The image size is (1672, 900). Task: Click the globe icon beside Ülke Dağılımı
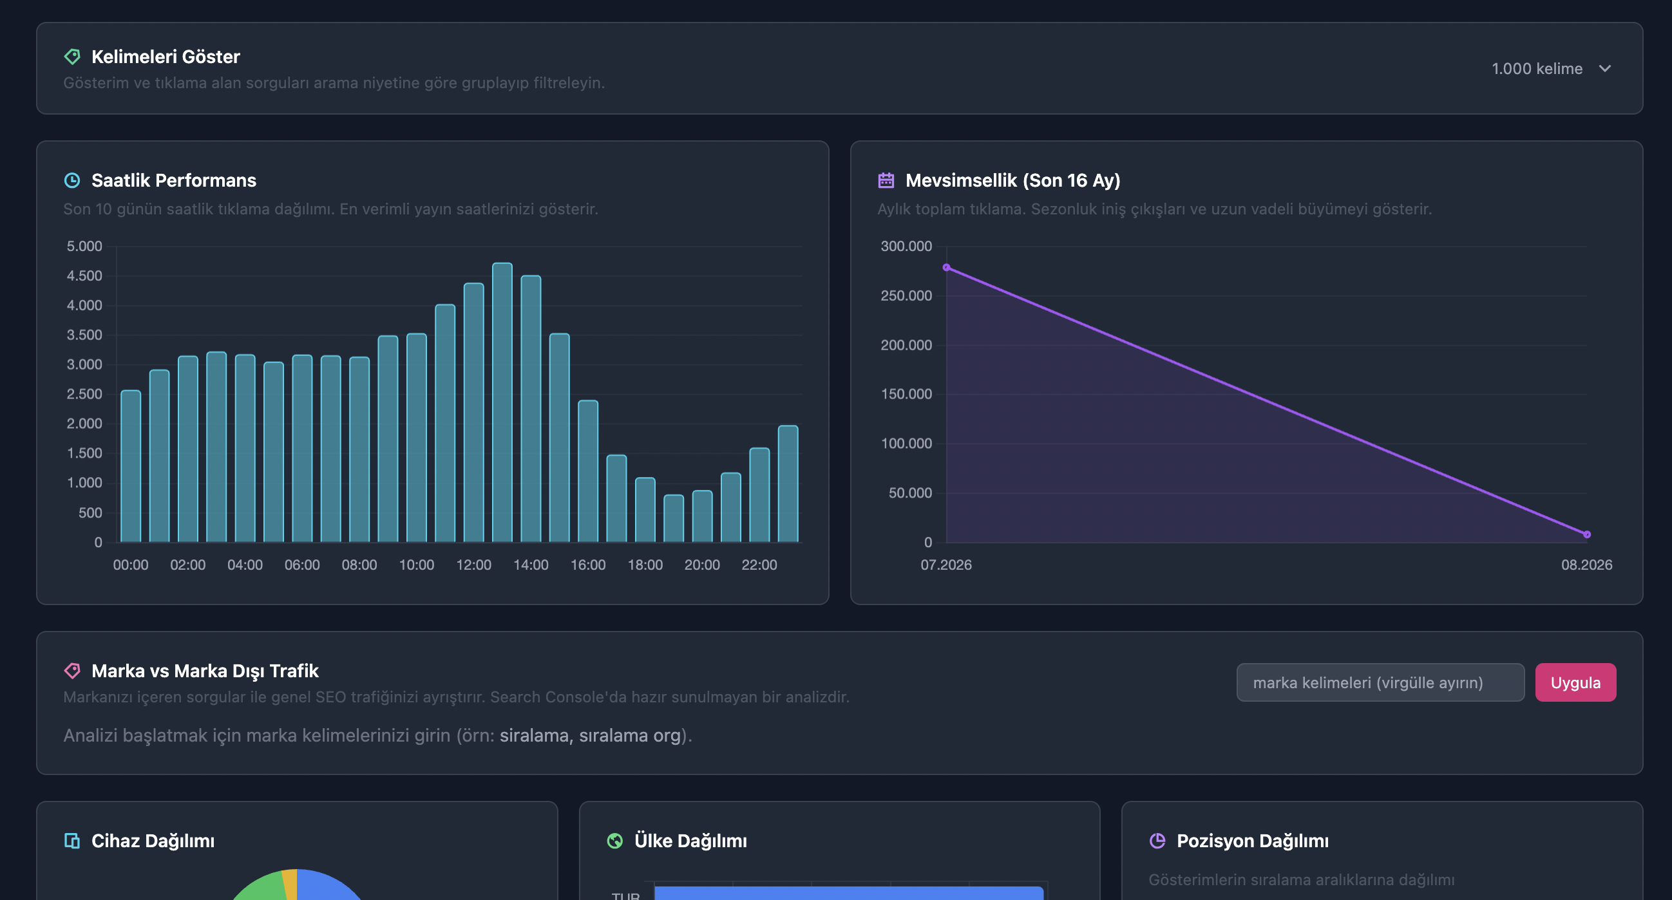[x=614, y=840]
